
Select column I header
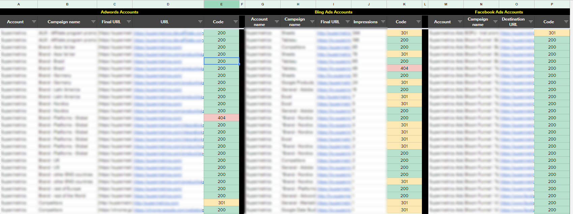334,4
